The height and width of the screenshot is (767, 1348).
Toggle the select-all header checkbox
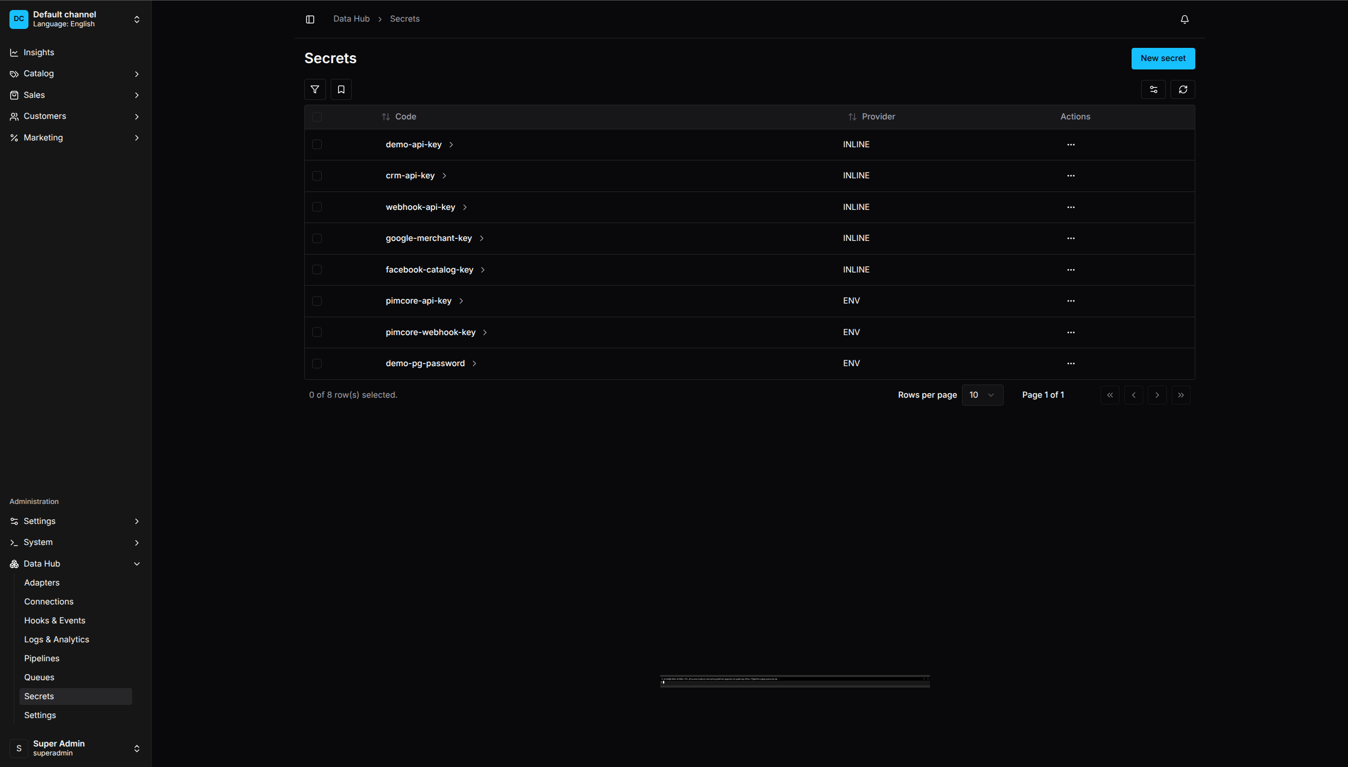317,117
